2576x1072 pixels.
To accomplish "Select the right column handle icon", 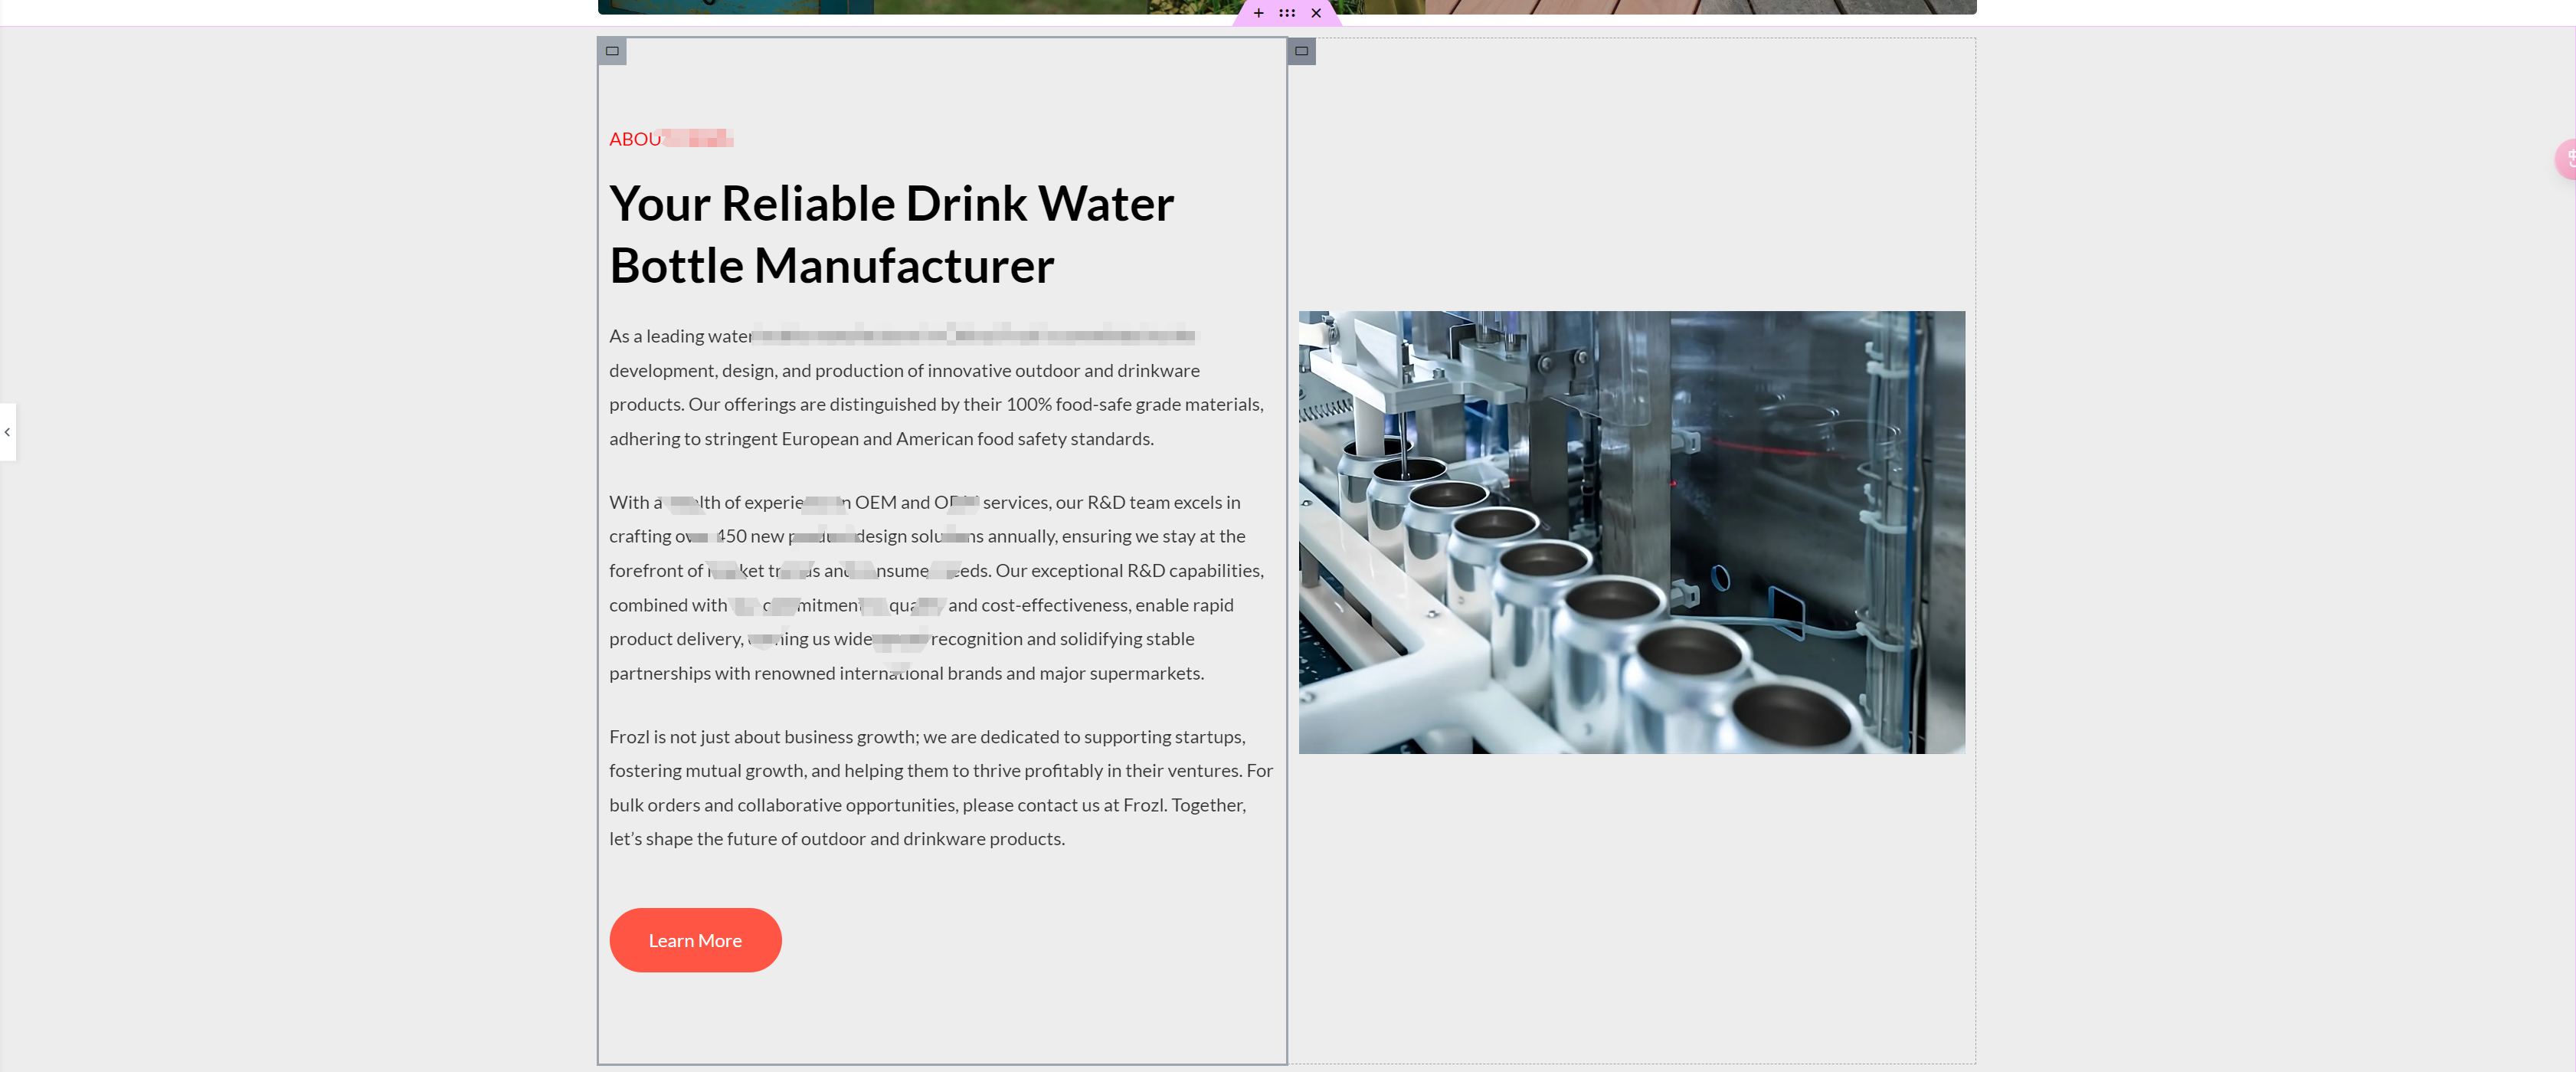I will pyautogui.click(x=1301, y=51).
